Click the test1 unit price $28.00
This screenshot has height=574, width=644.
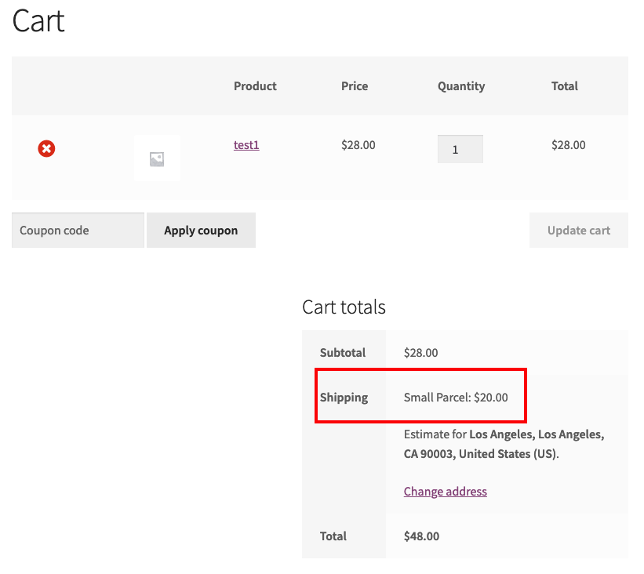coord(358,145)
